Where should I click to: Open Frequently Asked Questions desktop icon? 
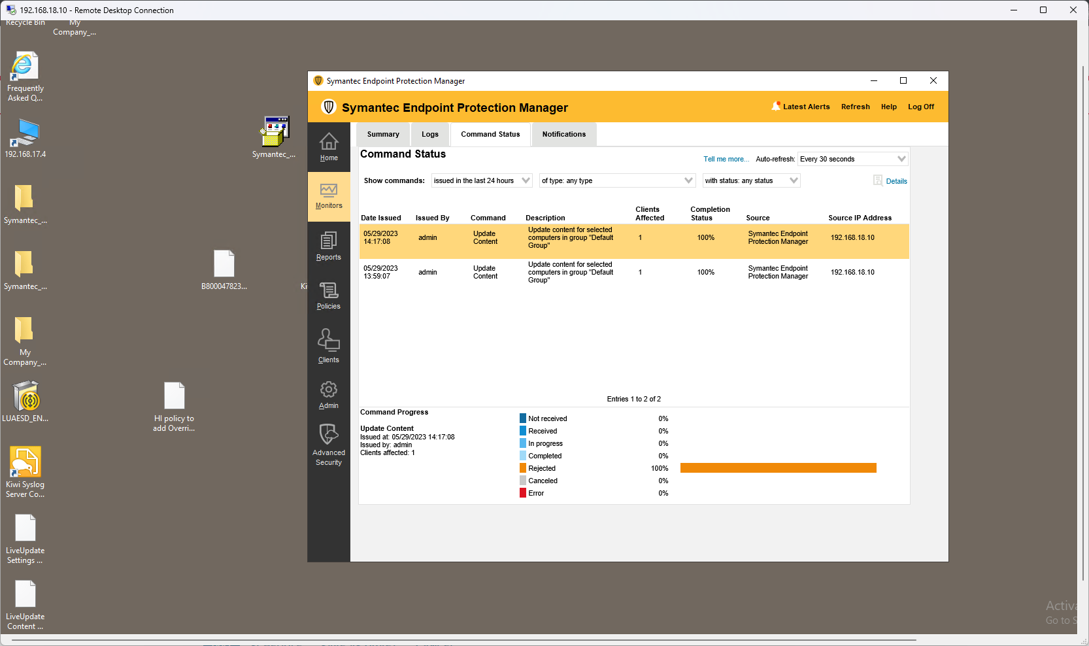tap(25, 66)
